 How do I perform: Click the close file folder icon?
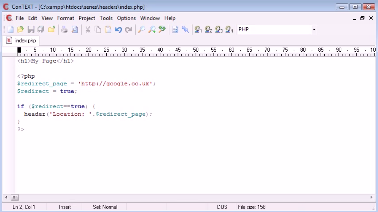(51, 29)
